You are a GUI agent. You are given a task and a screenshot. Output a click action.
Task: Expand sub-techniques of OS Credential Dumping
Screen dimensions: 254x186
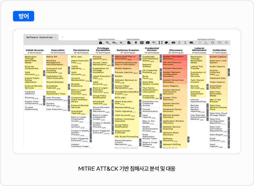[161, 71]
